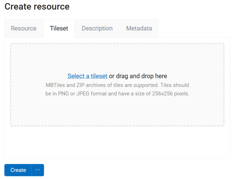Go to the Metadata tab
The width and height of the screenshot is (232, 179).
pyautogui.click(x=139, y=29)
